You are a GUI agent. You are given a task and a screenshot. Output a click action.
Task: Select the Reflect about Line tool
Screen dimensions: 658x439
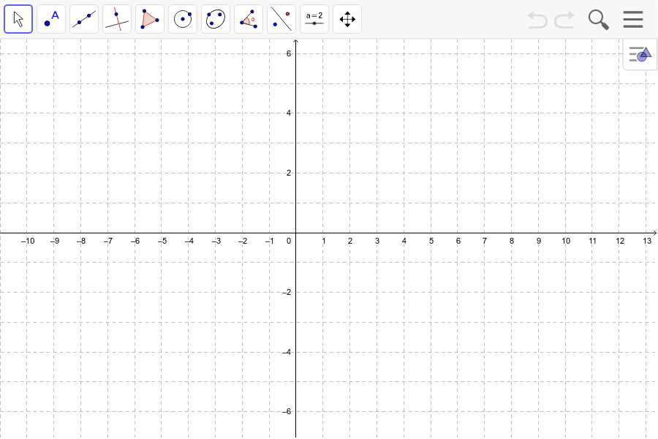coord(281,19)
